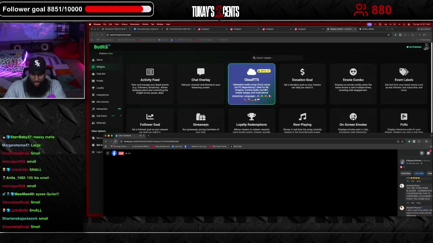Open the Bookmarks menu in the macOS menu bar
The height and width of the screenshot is (243, 433).
(135, 24)
